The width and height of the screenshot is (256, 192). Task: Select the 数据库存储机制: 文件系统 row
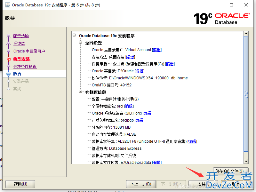coord(114,156)
